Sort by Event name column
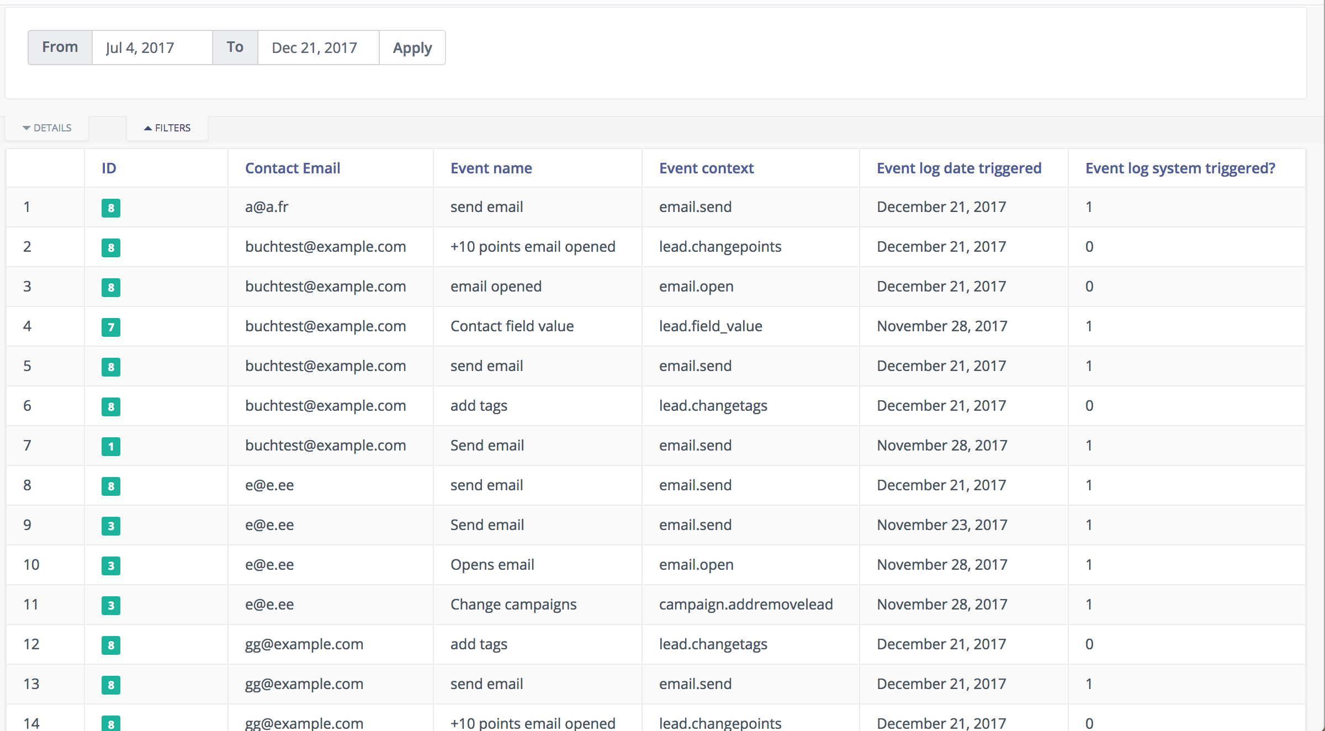 click(x=491, y=168)
